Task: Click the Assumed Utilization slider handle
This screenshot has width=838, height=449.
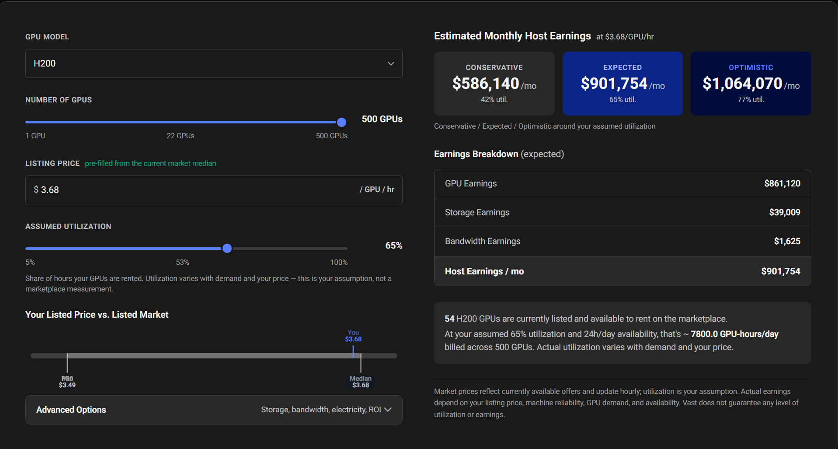Action: [x=227, y=249]
